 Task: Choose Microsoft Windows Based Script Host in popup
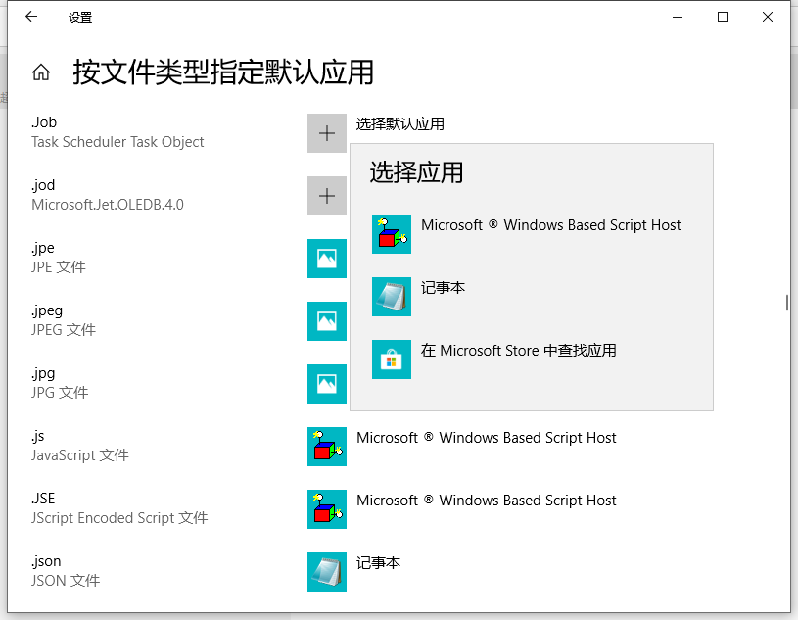[550, 225]
